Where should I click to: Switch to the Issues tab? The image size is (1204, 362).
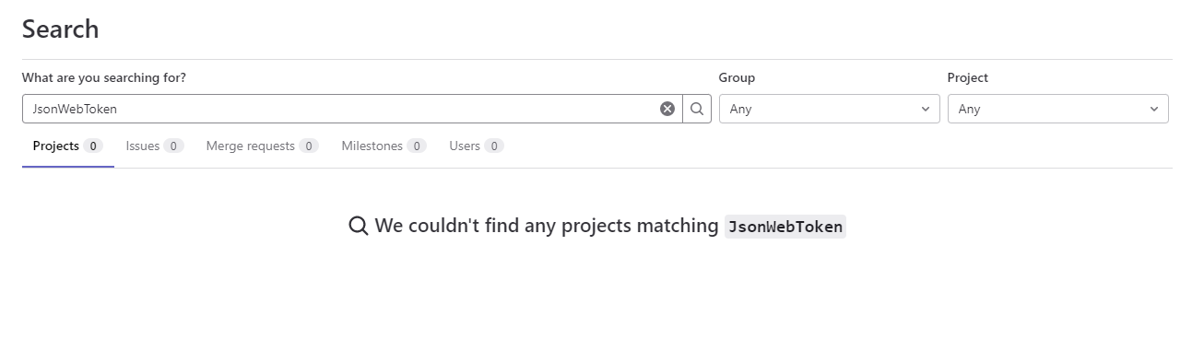(155, 146)
